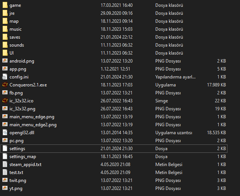Select the music folder icon
The width and height of the screenshot is (240, 196).
click(x=5, y=29)
